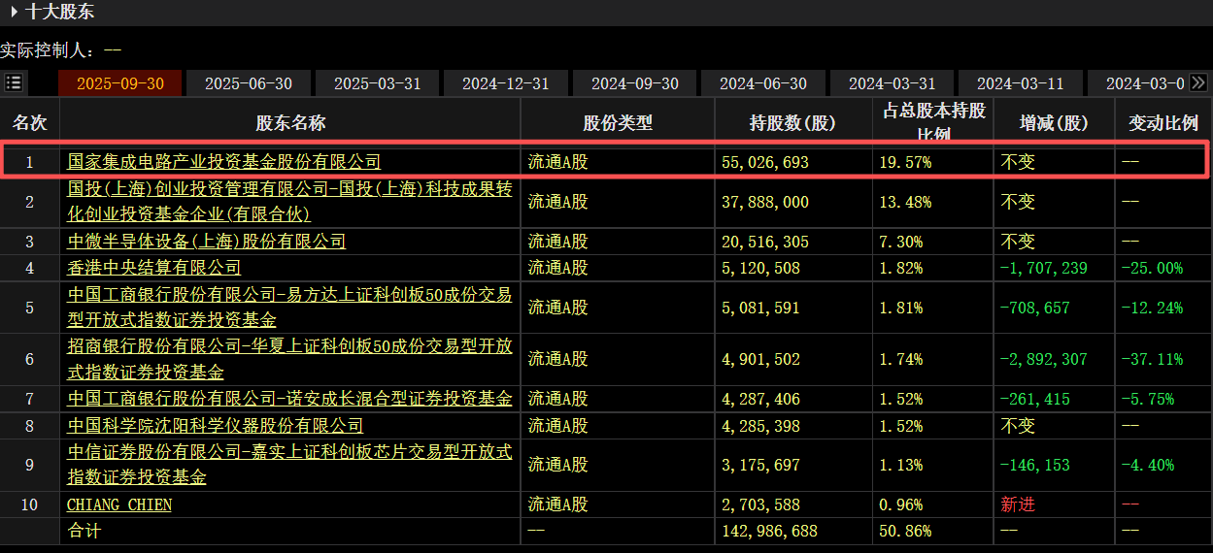The height and width of the screenshot is (553, 1213).
Task: Click the 实际控制人 label
Action: [49, 49]
